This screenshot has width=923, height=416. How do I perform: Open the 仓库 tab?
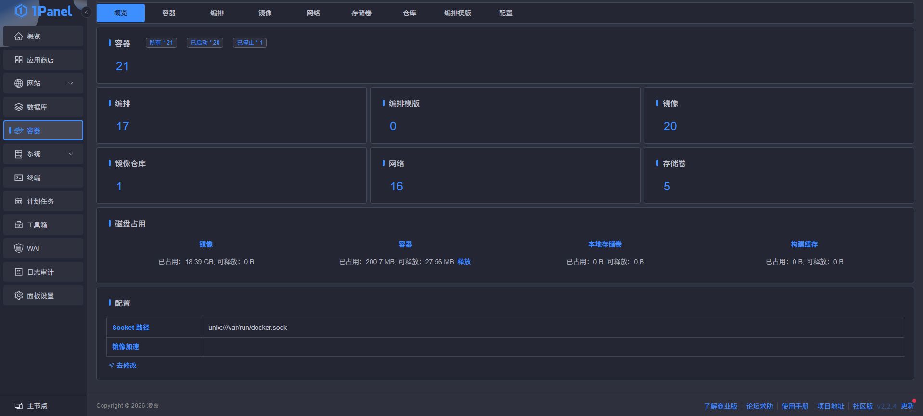pyautogui.click(x=410, y=13)
